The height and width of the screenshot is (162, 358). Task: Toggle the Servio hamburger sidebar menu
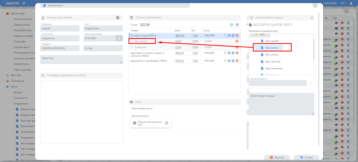(x=24, y=3)
